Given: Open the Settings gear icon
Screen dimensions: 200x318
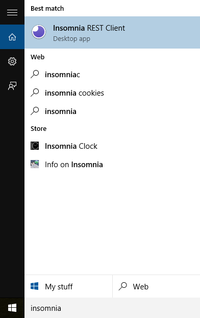Looking at the screenshot, I should 12,61.
